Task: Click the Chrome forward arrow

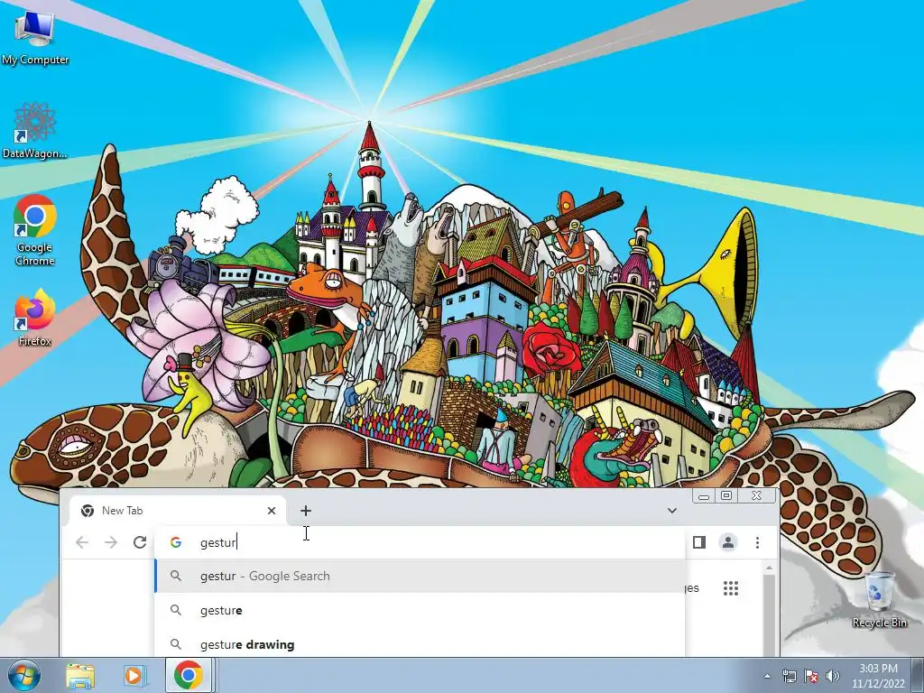Action: point(111,542)
